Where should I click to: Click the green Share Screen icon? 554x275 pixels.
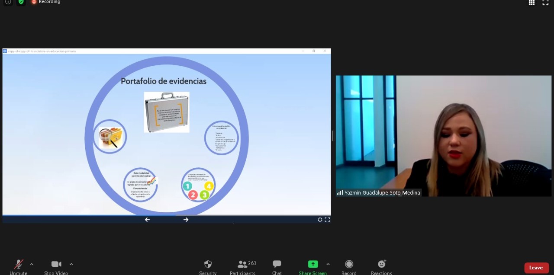pyautogui.click(x=312, y=264)
